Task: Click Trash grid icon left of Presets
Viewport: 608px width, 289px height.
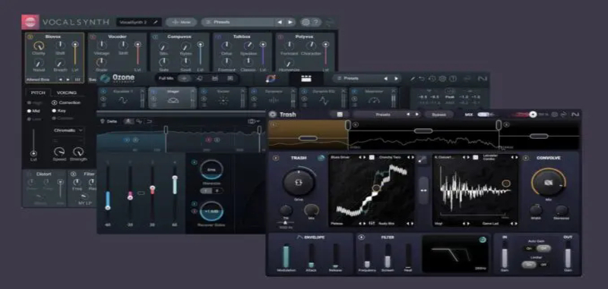Action: click(339, 115)
